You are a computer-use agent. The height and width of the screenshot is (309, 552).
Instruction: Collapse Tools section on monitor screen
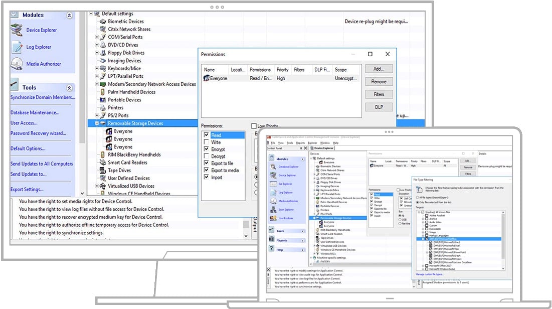pyautogui.click(x=69, y=88)
